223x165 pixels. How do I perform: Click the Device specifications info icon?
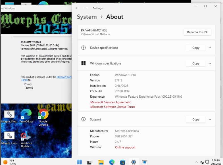(x=84, y=48)
